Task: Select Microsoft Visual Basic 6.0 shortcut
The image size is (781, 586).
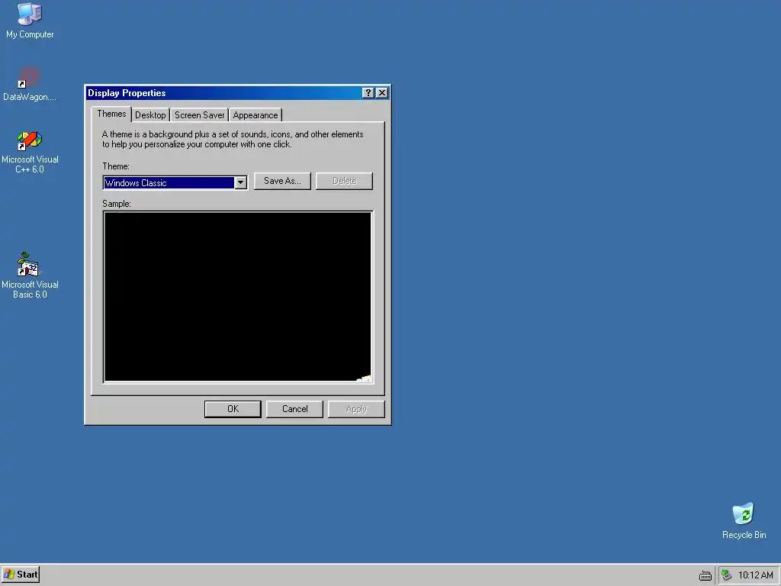Action: click(x=30, y=275)
